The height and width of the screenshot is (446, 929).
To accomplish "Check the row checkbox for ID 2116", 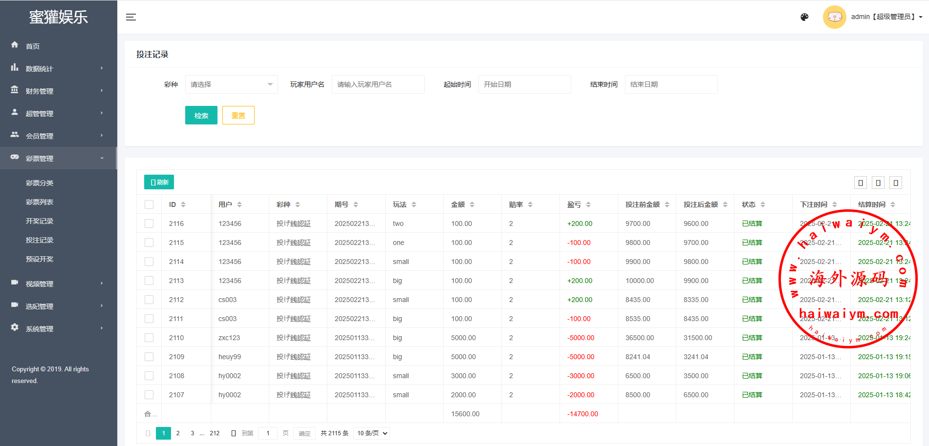I will click(x=149, y=223).
